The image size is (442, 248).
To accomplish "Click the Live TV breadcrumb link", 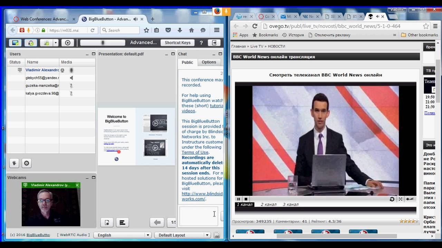I will tap(257, 46).
